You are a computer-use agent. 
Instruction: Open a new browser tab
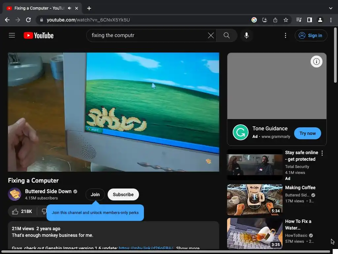pos(89,8)
